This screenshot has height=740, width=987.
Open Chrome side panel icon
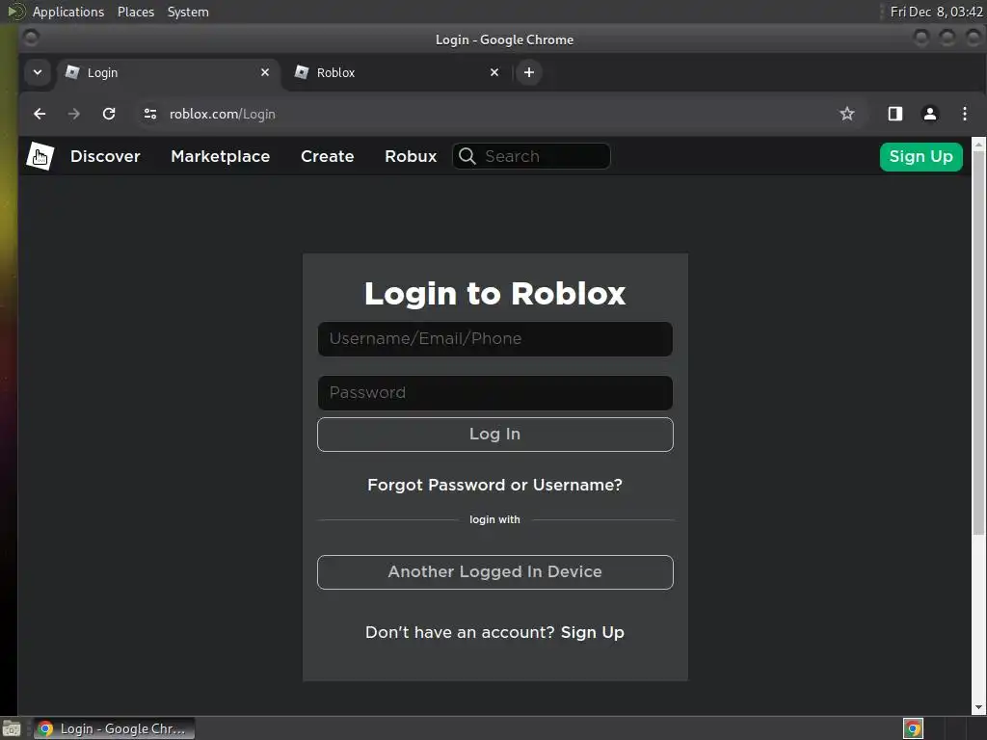click(895, 114)
